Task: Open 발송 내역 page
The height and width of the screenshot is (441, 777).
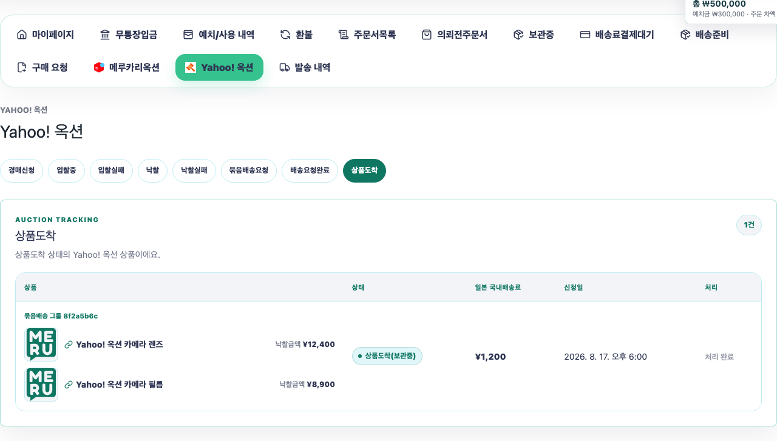Action: pos(305,67)
